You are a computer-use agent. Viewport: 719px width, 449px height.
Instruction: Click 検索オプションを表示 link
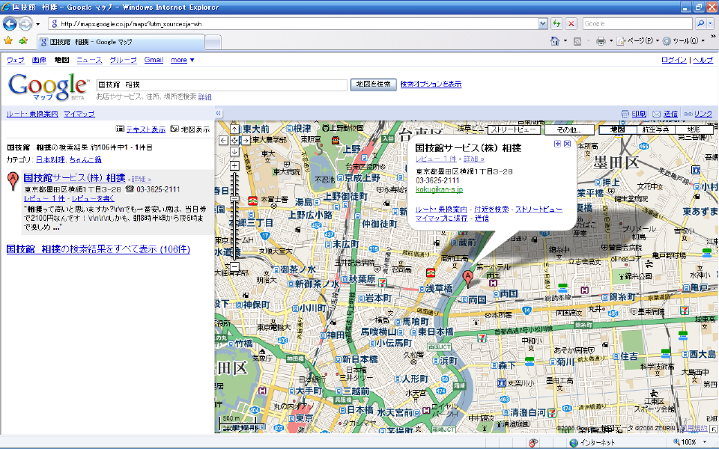pyautogui.click(x=431, y=84)
